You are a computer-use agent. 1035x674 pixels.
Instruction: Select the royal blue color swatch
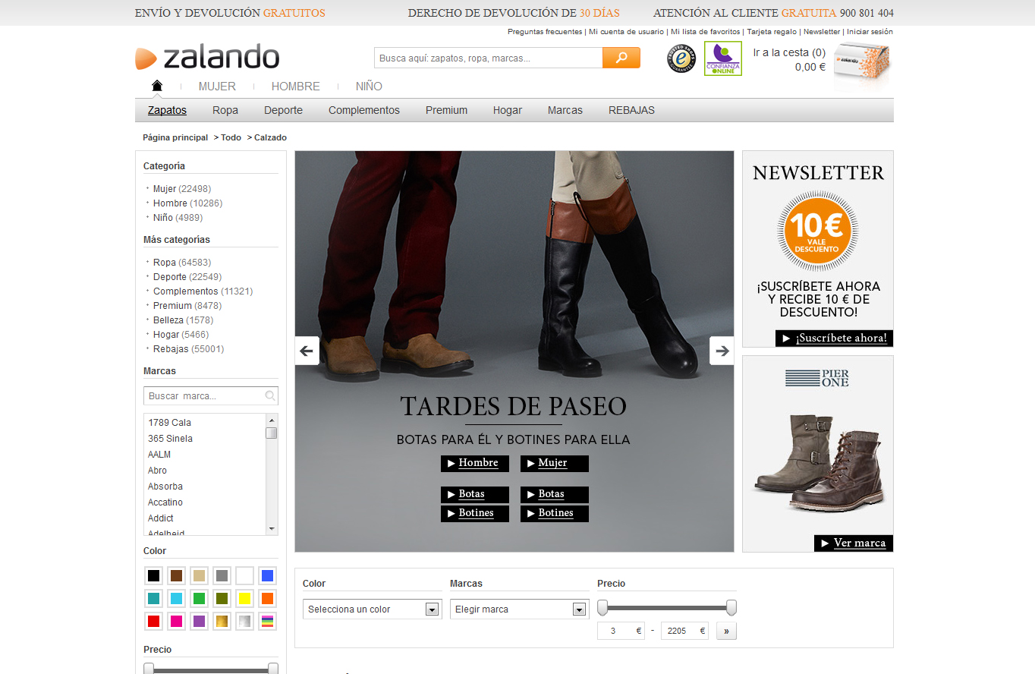267,575
